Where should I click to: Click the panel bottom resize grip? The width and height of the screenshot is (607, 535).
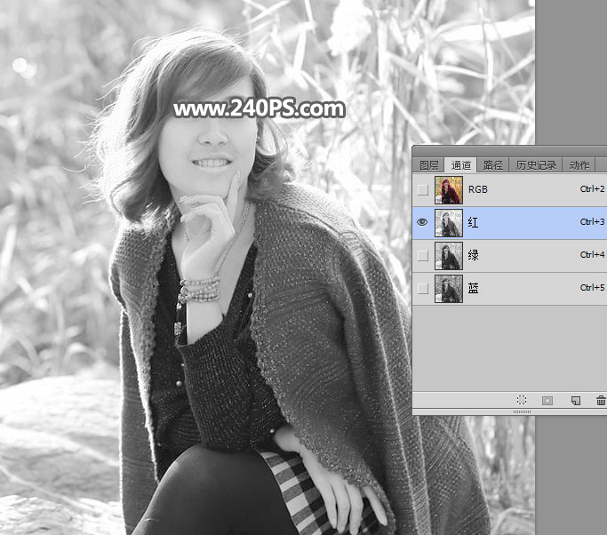click(x=522, y=411)
